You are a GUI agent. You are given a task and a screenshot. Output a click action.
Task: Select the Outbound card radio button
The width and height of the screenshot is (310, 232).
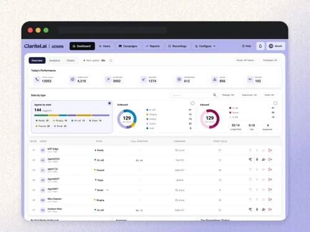tap(193, 103)
